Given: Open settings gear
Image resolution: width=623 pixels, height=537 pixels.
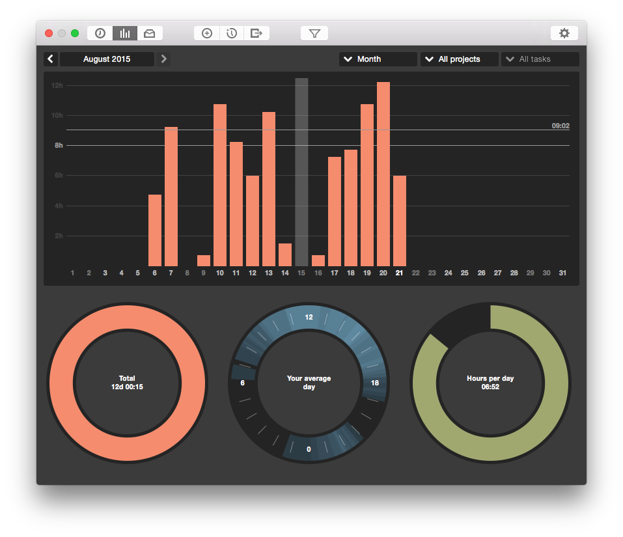Looking at the screenshot, I should (564, 33).
